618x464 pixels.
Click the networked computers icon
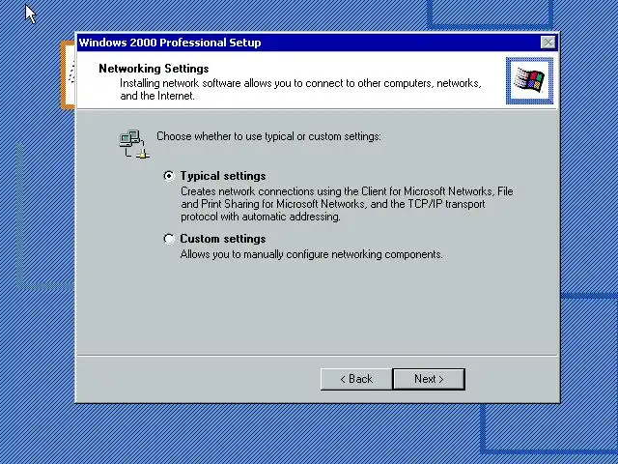click(134, 144)
